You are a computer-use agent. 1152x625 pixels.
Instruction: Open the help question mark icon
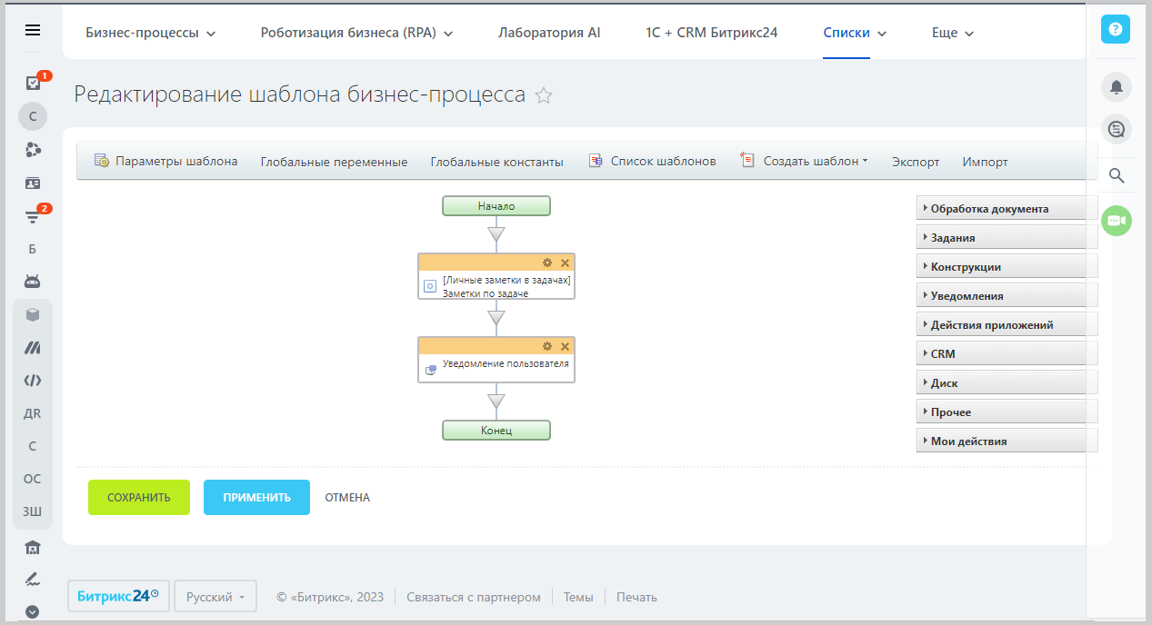pyautogui.click(x=1116, y=29)
